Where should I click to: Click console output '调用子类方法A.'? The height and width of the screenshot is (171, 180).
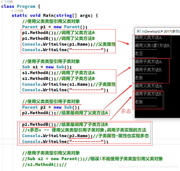coord(148,62)
